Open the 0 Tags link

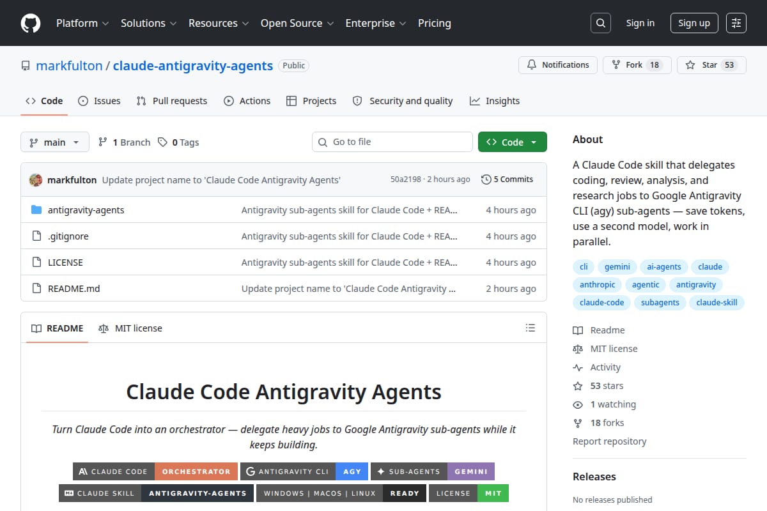(178, 142)
